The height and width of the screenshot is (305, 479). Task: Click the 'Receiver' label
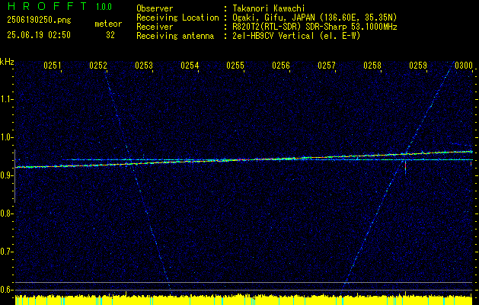[155, 27]
